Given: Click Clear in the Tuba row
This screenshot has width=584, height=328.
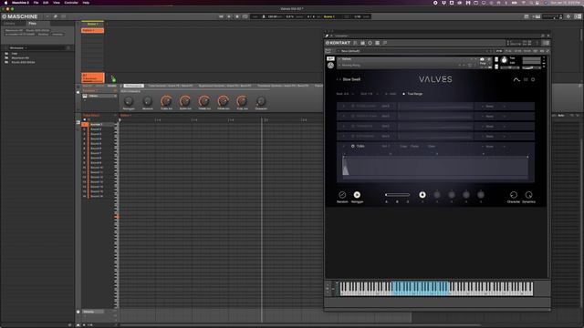Looking at the screenshot, I should coord(432,146).
